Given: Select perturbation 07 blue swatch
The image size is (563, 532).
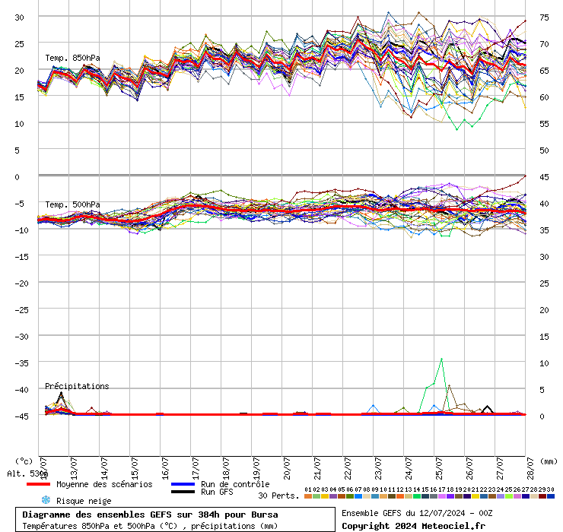Looking at the screenshot, I should tap(358, 496).
